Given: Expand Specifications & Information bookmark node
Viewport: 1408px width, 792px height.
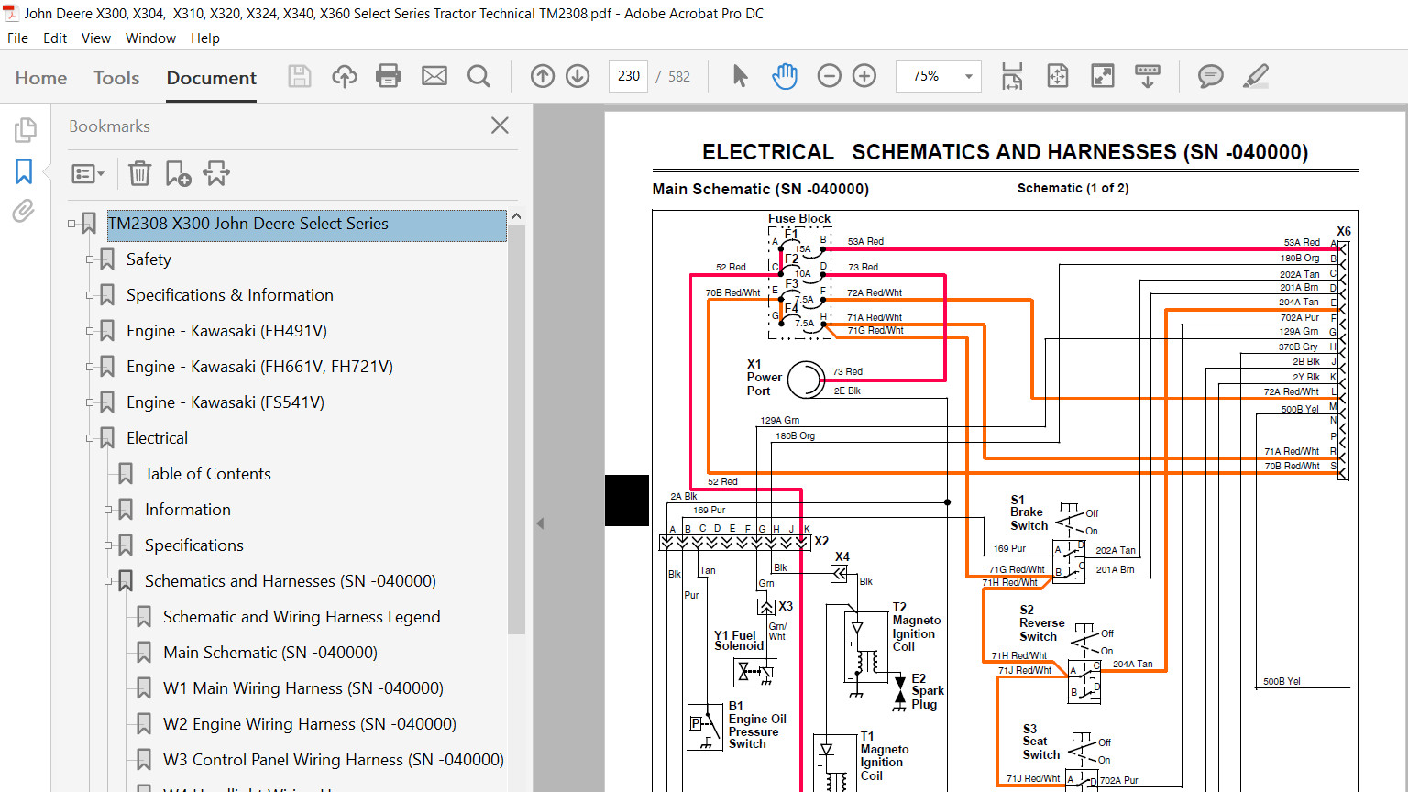Looking at the screenshot, I should [x=90, y=295].
